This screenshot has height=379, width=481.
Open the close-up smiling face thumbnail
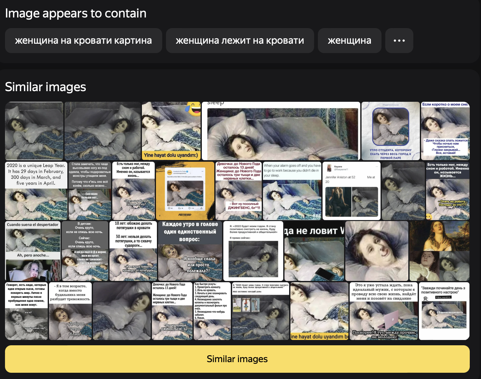(377, 251)
